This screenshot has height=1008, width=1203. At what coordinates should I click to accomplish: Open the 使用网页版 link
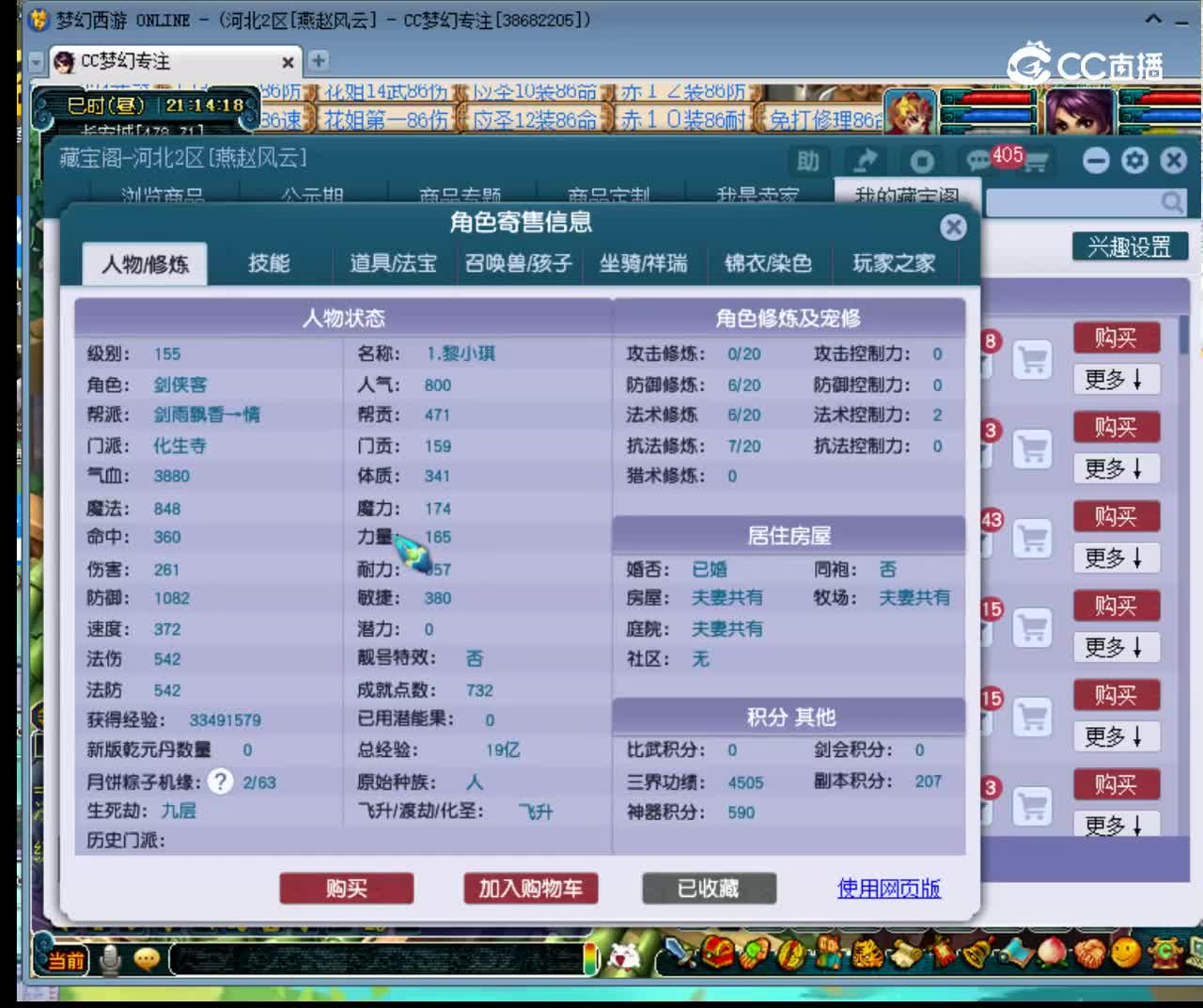(889, 889)
